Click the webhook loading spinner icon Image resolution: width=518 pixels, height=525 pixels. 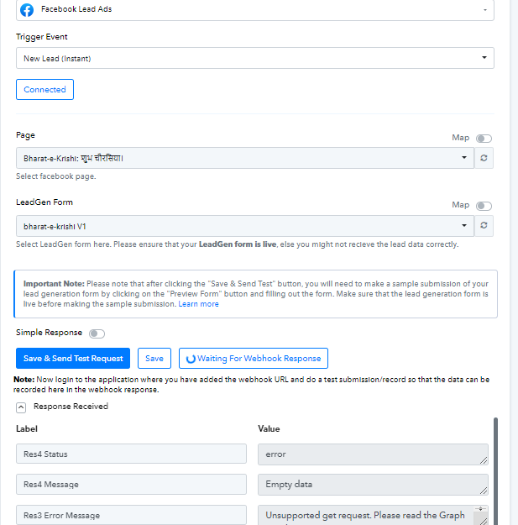pyautogui.click(x=191, y=359)
